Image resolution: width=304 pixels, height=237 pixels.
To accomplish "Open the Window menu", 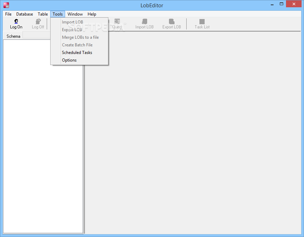I will [x=75, y=14].
